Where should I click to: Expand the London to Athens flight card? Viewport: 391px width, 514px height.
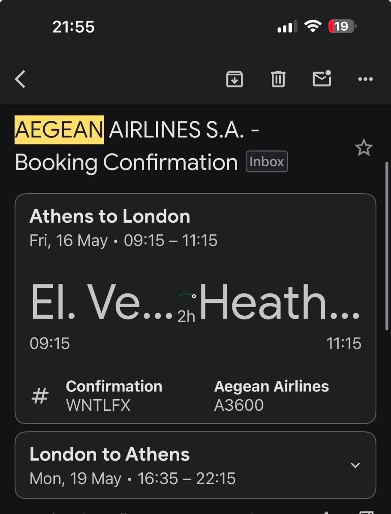(355, 465)
